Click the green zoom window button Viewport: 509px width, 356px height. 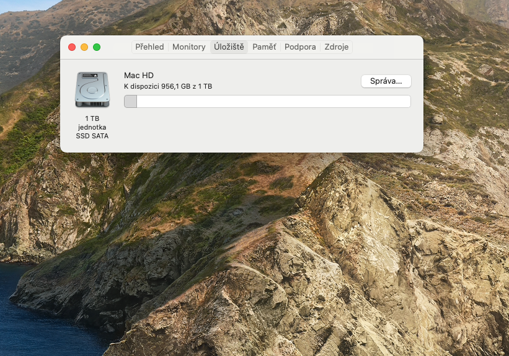click(x=97, y=47)
